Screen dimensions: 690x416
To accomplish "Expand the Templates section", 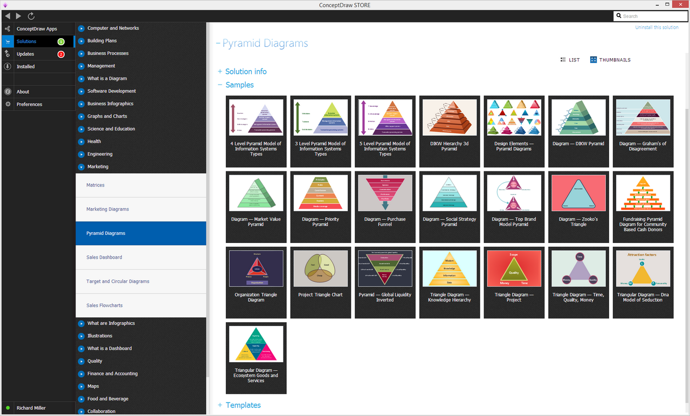I will (x=220, y=405).
